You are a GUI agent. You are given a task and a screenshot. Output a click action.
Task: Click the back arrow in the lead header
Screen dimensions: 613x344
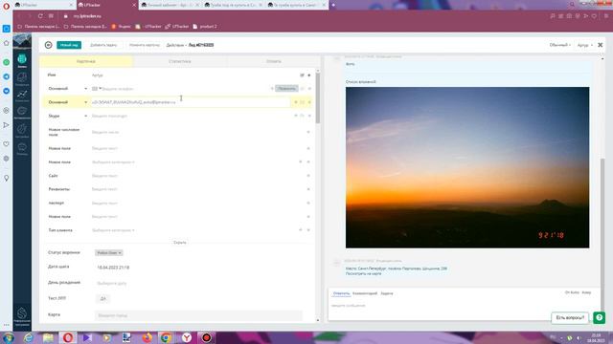click(x=48, y=45)
